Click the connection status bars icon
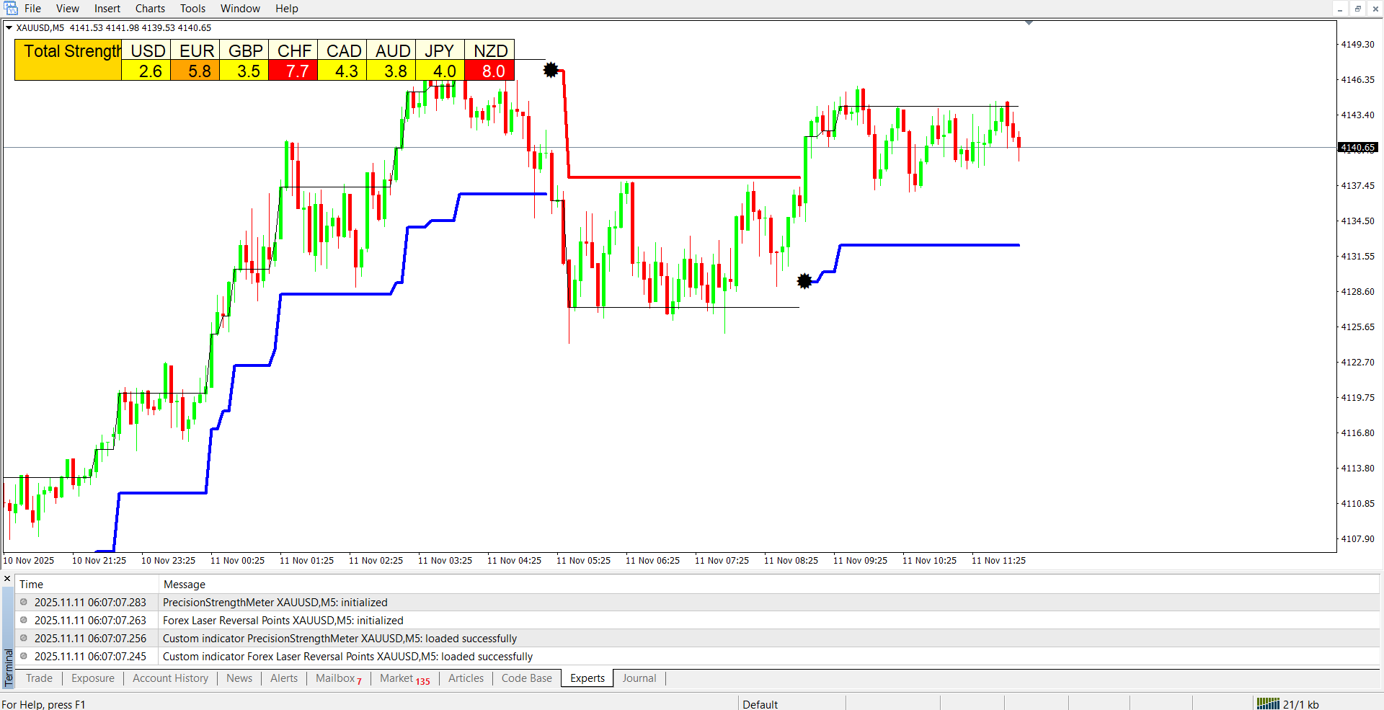 click(x=1267, y=704)
